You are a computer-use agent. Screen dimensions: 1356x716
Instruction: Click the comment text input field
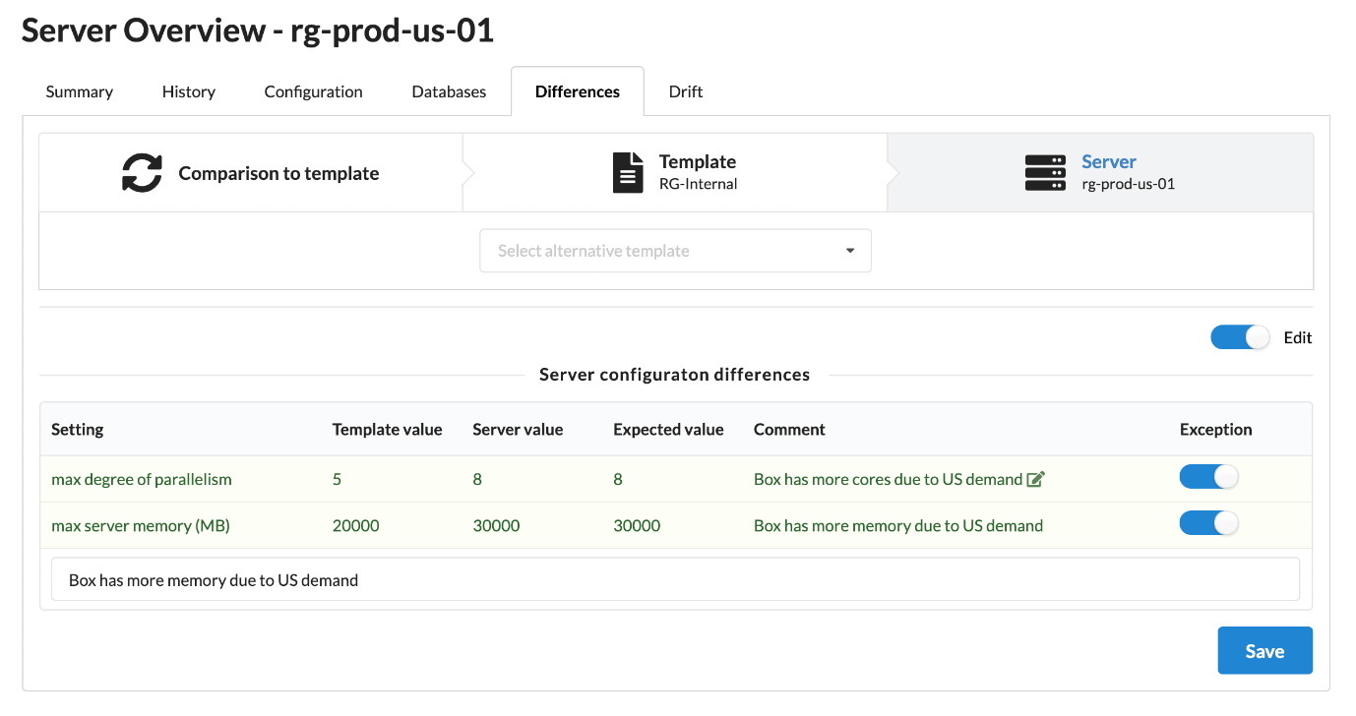(675, 580)
